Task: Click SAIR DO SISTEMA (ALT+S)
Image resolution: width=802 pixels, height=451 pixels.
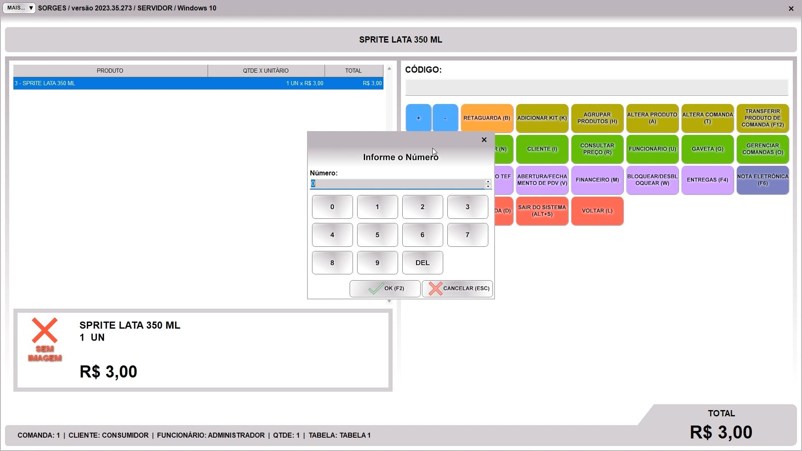Action: [542, 211]
